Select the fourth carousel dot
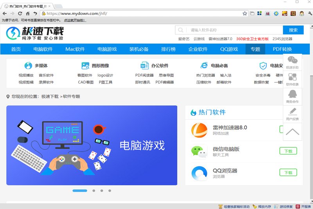 110,191
